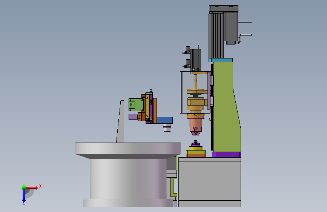Click the blue Z axis arrow of the triad

point(24,196)
